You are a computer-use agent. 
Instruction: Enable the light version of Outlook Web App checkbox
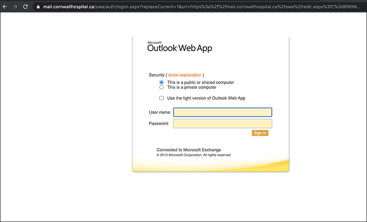pyautogui.click(x=161, y=98)
